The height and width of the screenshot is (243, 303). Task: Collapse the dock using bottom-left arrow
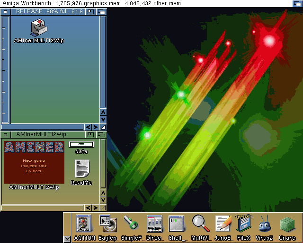(x=67, y=239)
